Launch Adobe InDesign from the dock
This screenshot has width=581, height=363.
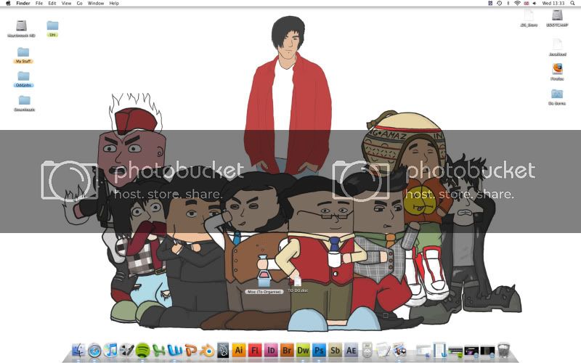tap(271, 349)
